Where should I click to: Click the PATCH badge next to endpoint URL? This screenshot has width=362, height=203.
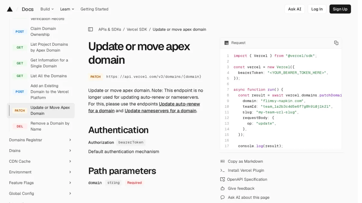click(x=96, y=77)
